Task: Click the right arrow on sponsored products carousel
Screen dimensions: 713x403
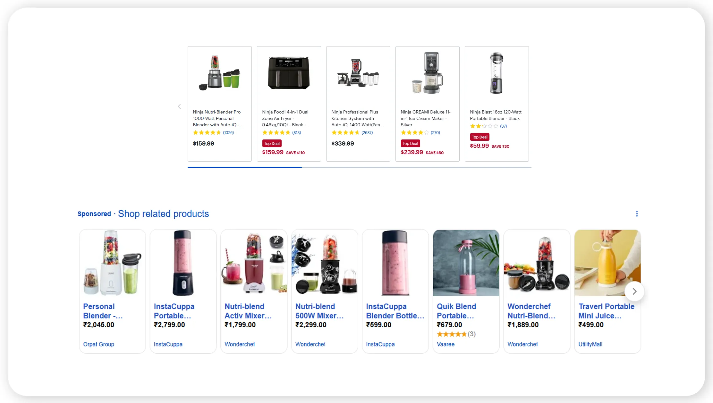Action: [634, 291]
